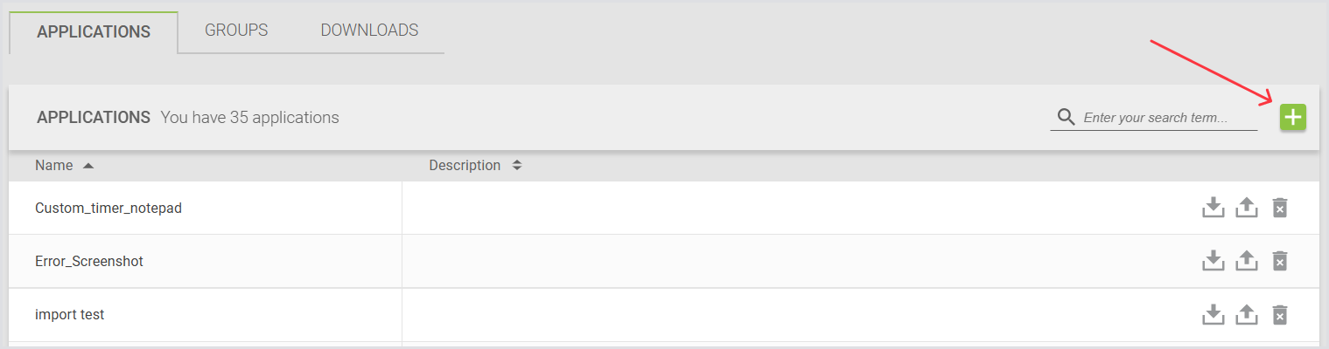Download the import test application
Viewport: 1329px width, 349px height.
click(1213, 314)
